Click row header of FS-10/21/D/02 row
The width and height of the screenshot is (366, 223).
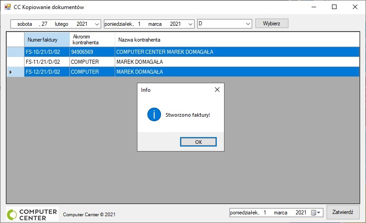click(x=15, y=52)
